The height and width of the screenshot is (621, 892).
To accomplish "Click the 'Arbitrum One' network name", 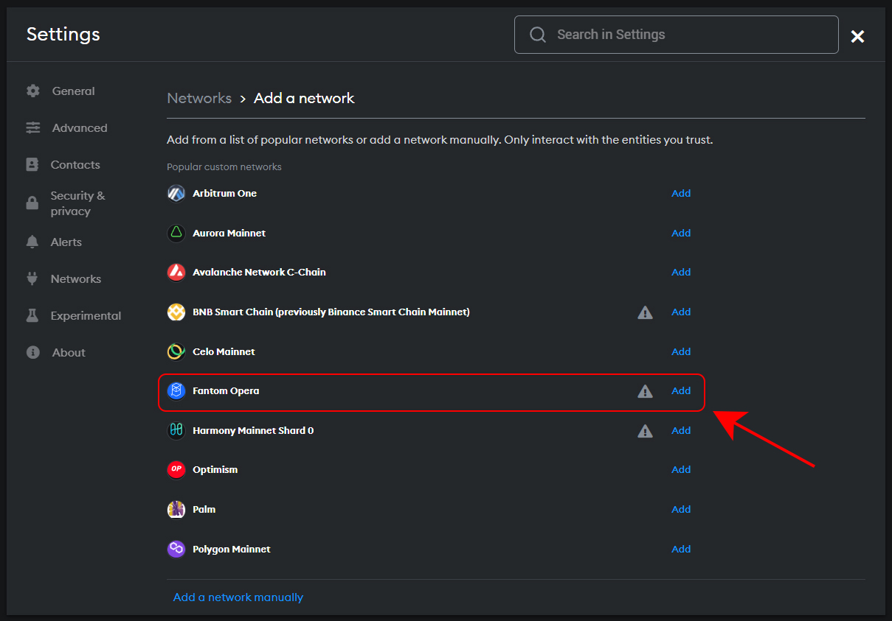I will (224, 194).
